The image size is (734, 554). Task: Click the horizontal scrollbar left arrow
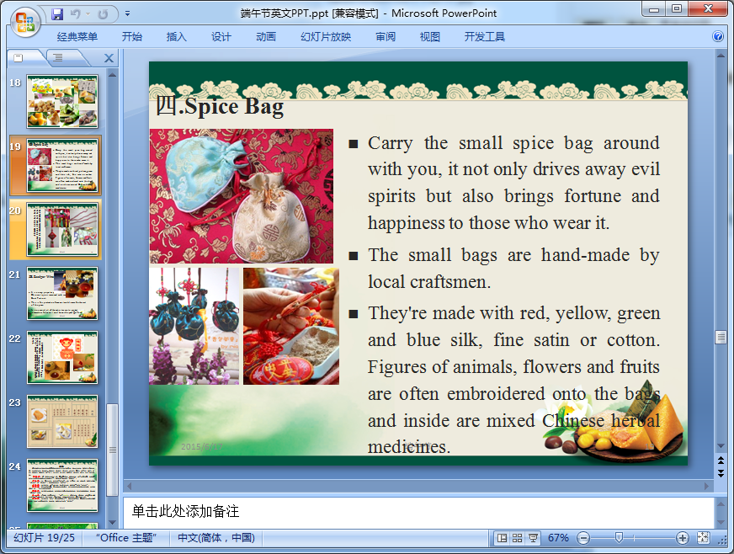pos(130,486)
